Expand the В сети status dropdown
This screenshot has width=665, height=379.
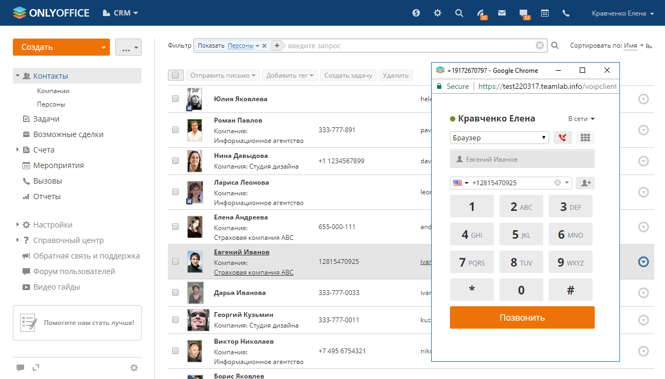(x=581, y=119)
